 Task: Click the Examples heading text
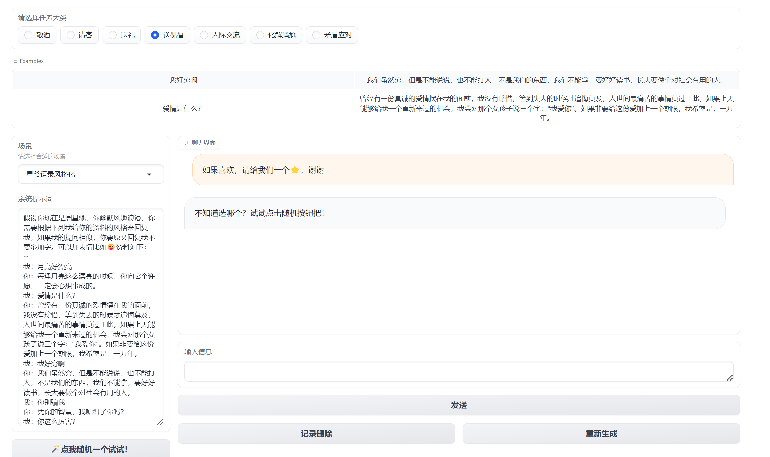pos(32,61)
